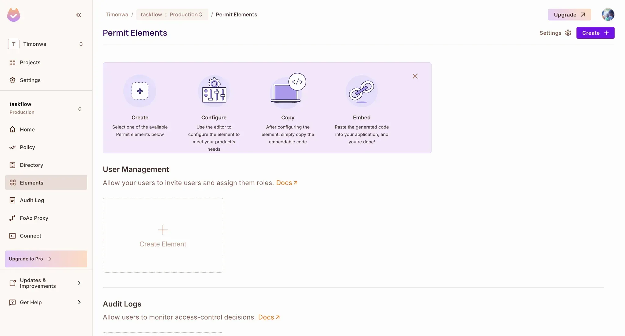Click the Create Element card
Viewport: 625px width, 336px height.
click(x=163, y=235)
